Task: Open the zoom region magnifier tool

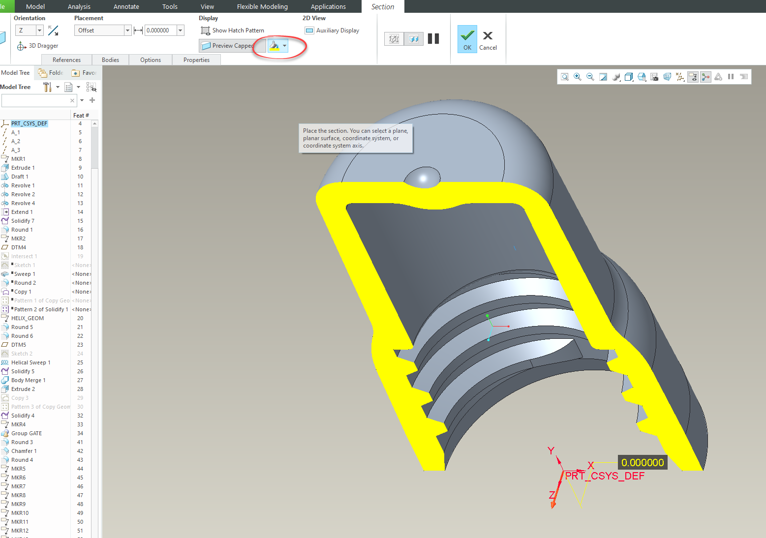Action: coord(565,76)
